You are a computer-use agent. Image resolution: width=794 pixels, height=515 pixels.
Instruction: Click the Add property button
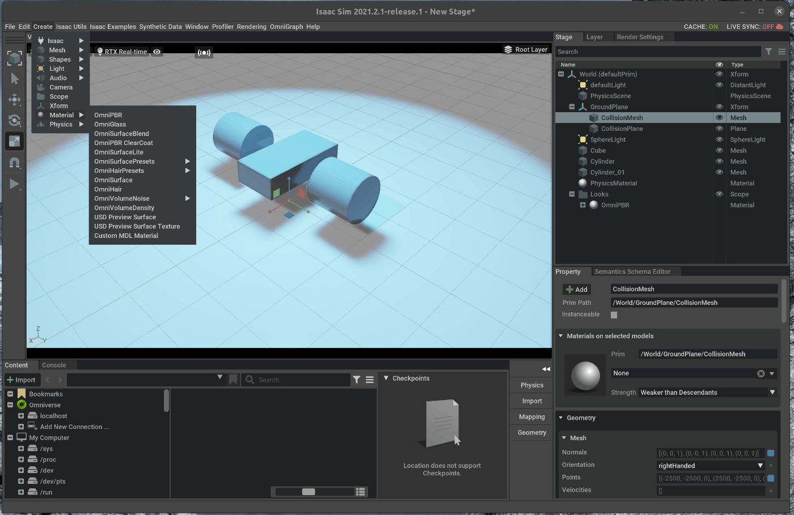[577, 290]
